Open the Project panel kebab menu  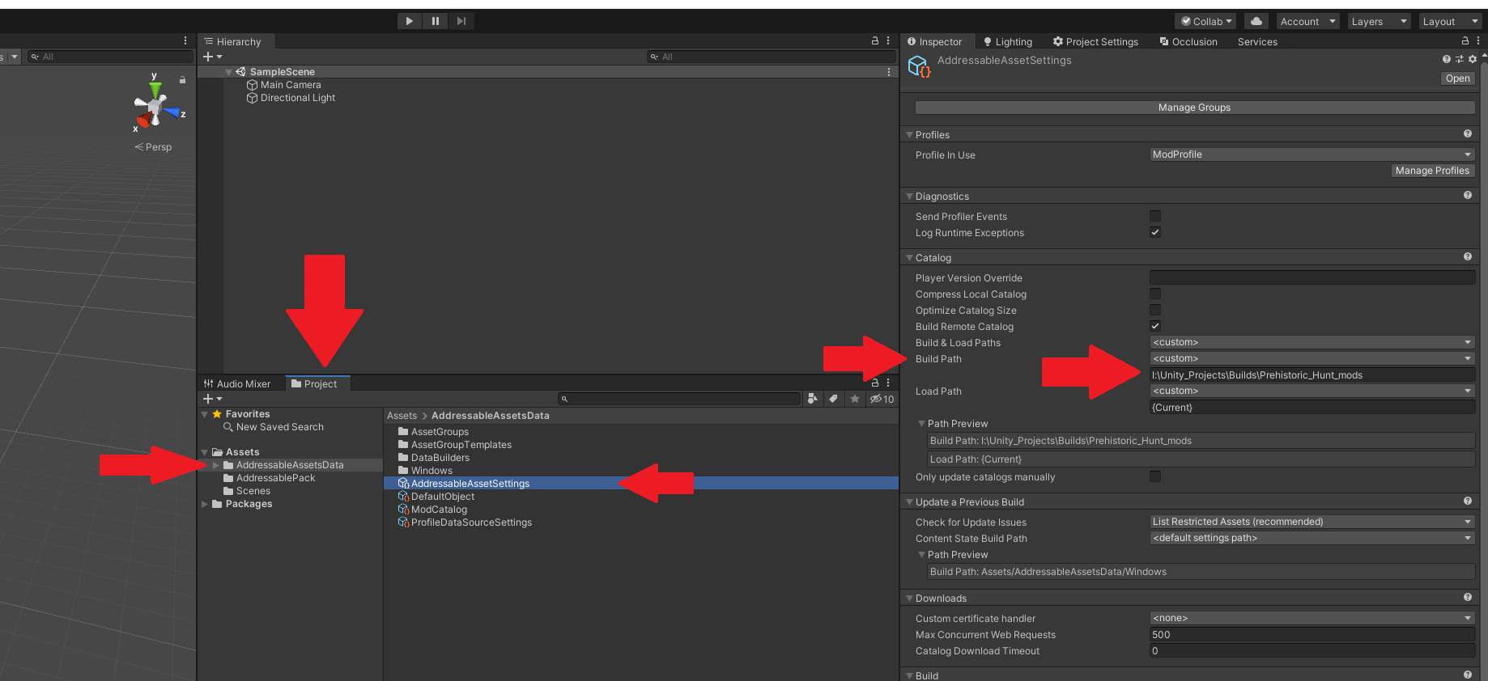(888, 383)
